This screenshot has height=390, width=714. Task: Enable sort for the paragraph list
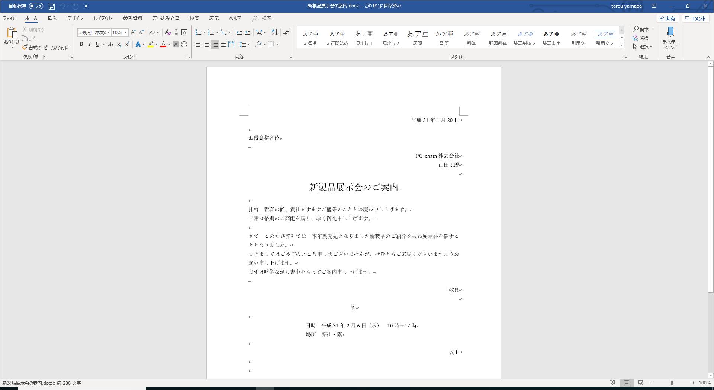[x=274, y=32]
